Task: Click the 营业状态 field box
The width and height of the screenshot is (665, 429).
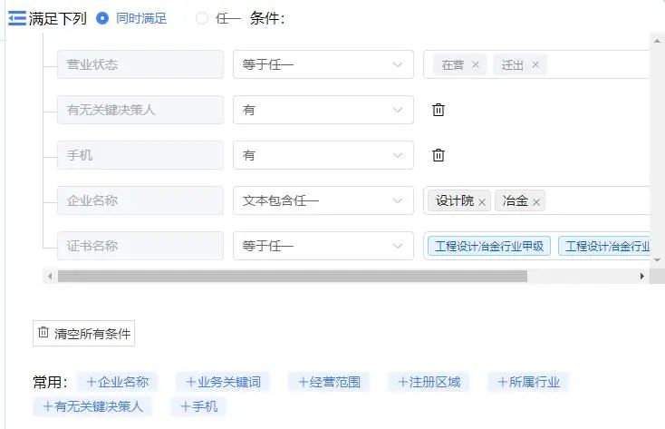Action: 140,64
